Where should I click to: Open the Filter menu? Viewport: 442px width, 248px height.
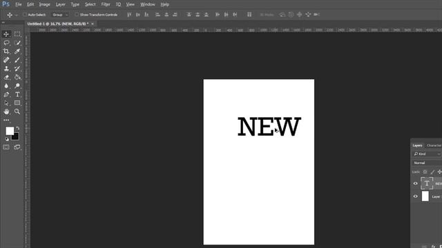pos(106,5)
